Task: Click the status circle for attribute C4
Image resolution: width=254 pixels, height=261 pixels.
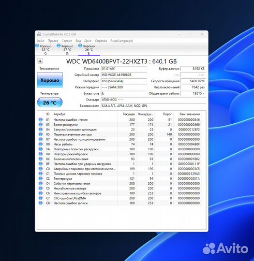Action: point(41,184)
